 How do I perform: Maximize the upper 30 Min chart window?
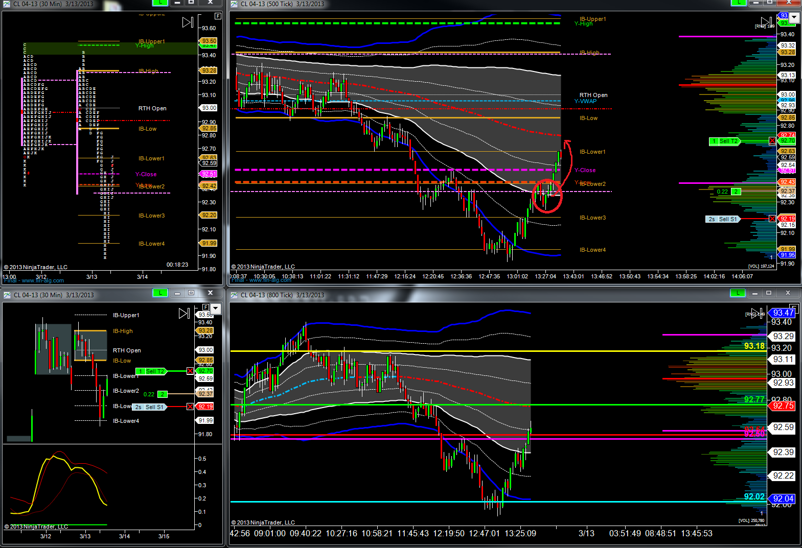click(x=191, y=3)
